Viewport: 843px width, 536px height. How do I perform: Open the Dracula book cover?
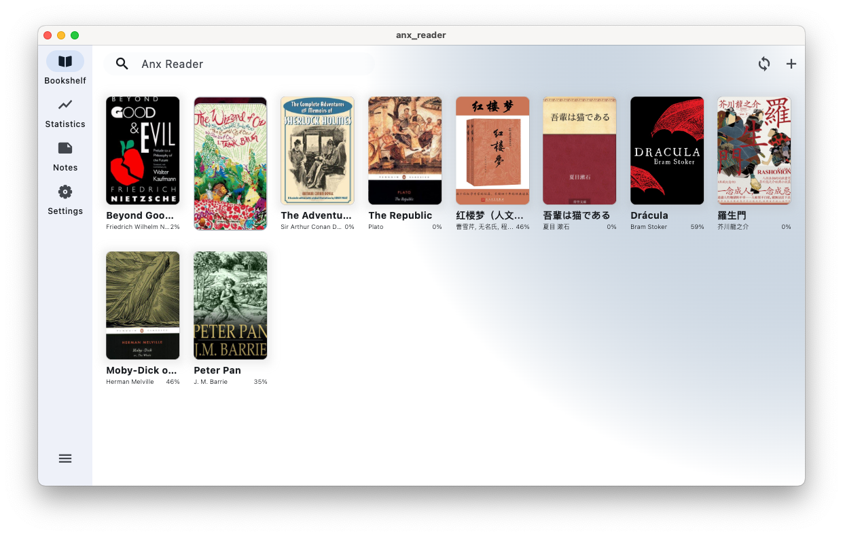coord(666,150)
